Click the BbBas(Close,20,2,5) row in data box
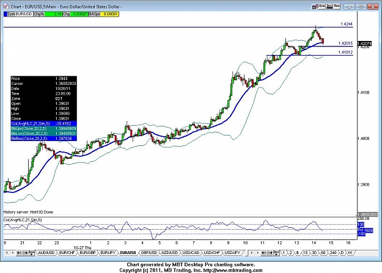The image size is (382, 273). tap(43, 138)
